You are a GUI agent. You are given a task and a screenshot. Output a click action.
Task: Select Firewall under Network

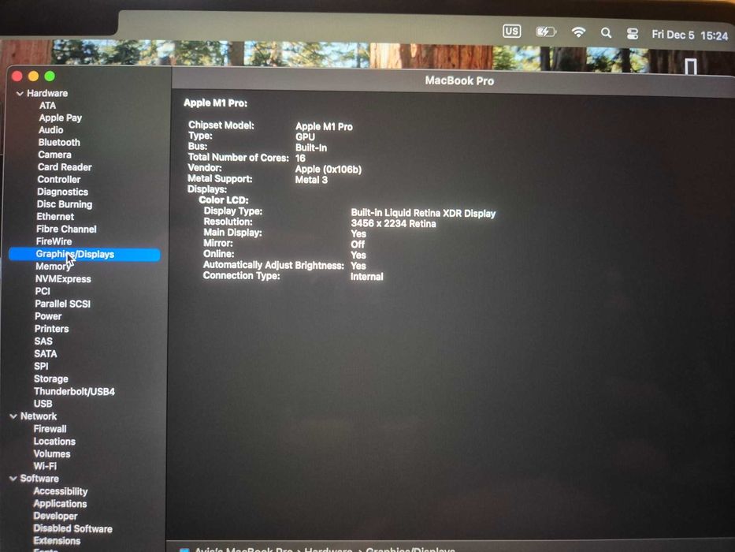[50, 429]
